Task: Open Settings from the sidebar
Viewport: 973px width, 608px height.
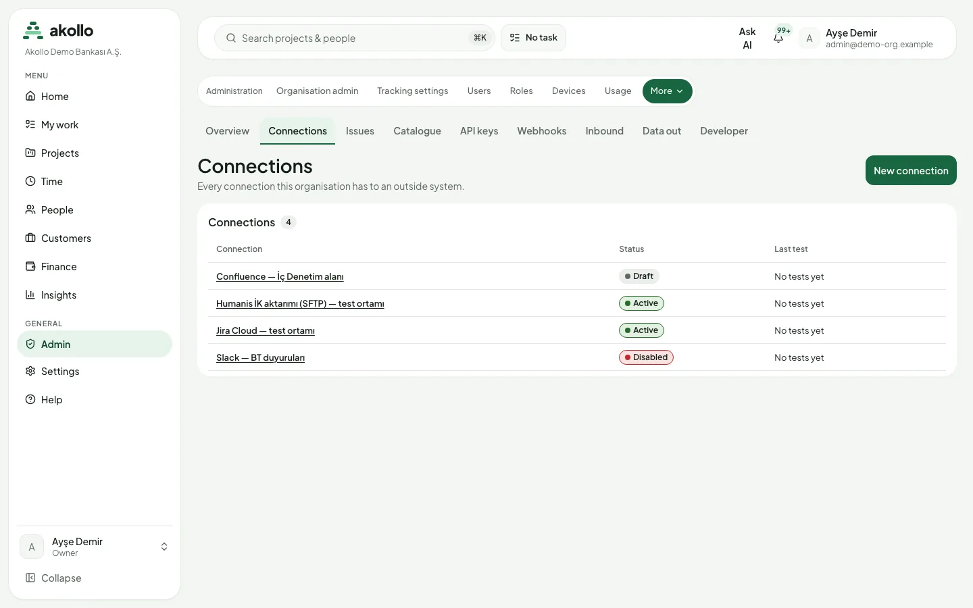Action: (x=95, y=372)
